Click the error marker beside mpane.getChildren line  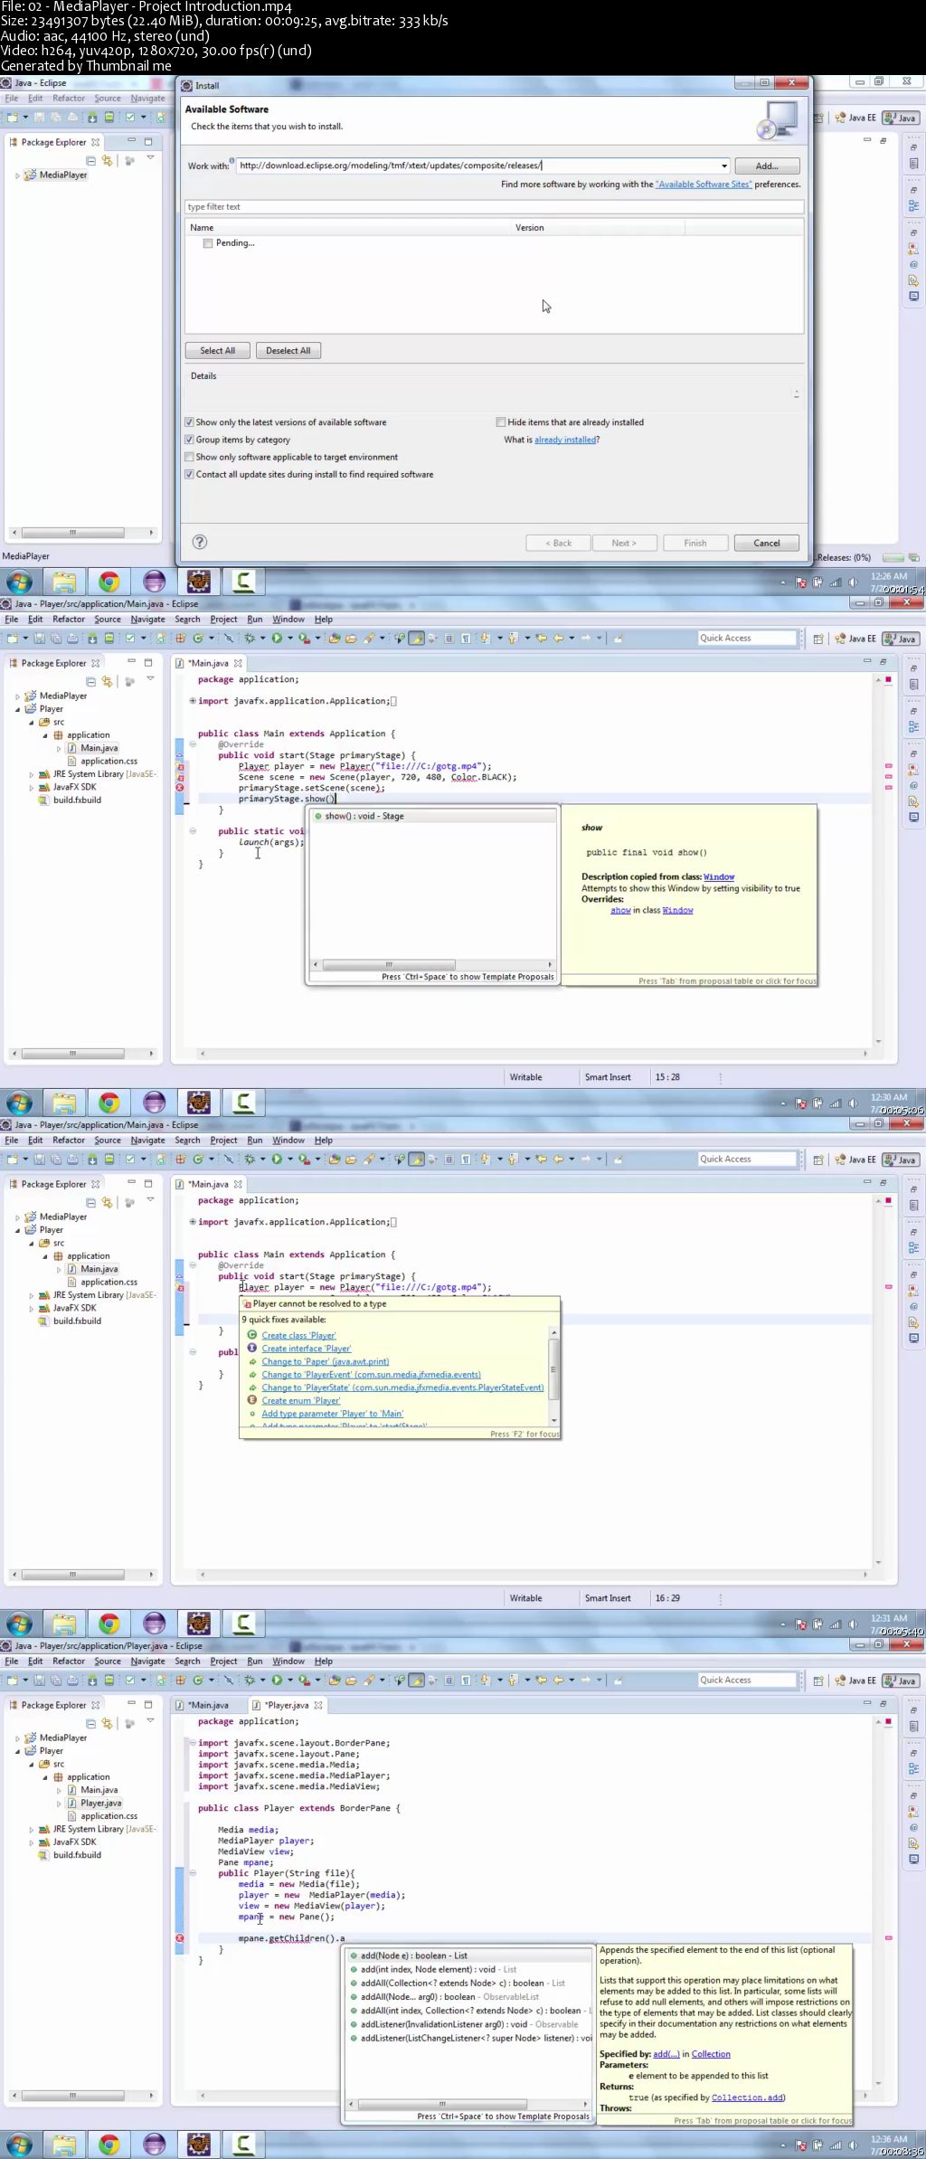179,1938
